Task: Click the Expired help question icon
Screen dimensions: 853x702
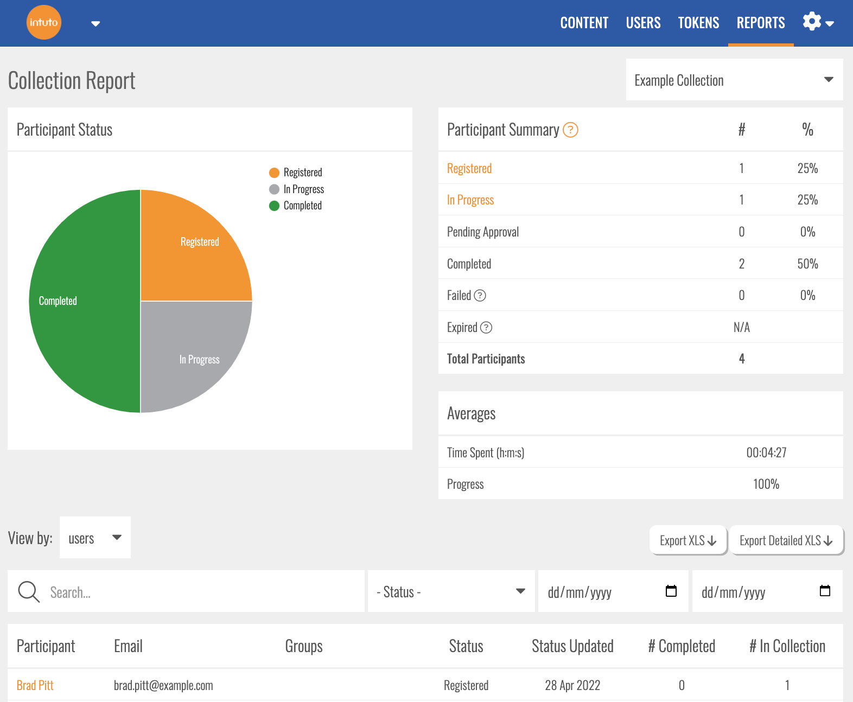Action: (486, 328)
